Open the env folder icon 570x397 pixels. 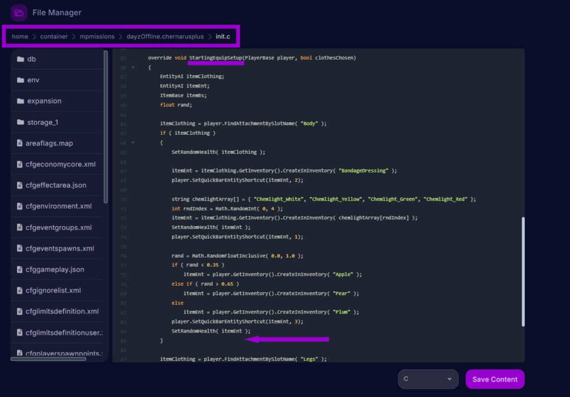click(x=21, y=80)
